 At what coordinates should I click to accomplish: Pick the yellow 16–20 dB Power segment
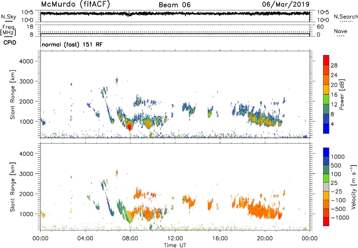pos(326,89)
